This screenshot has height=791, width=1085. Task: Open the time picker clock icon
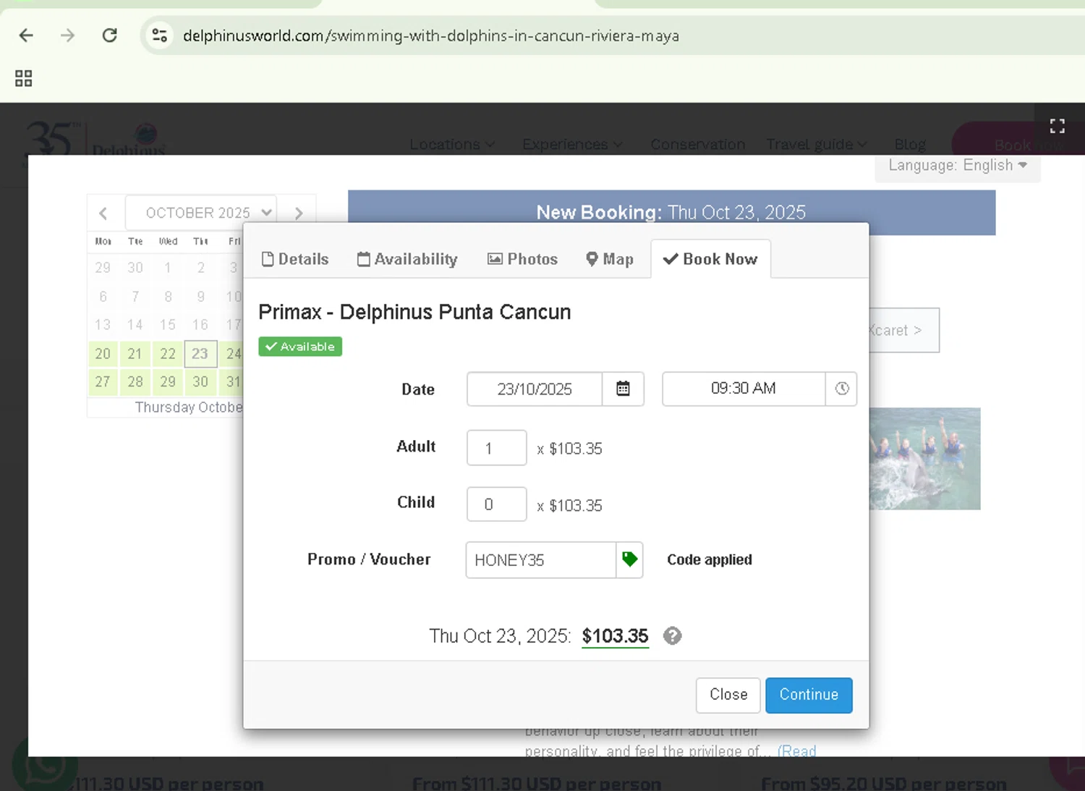[841, 389]
